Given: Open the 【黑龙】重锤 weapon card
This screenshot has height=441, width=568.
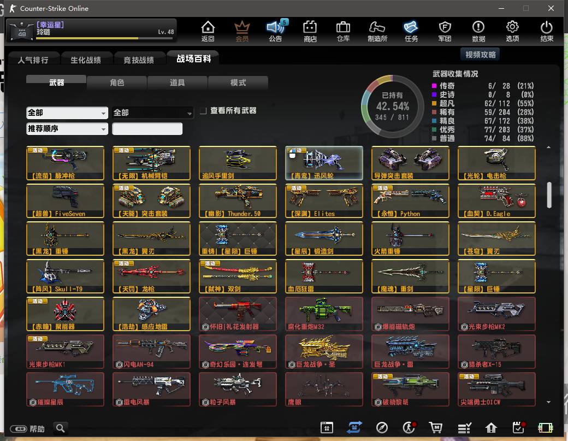Looking at the screenshot, I should coord(65,238).
